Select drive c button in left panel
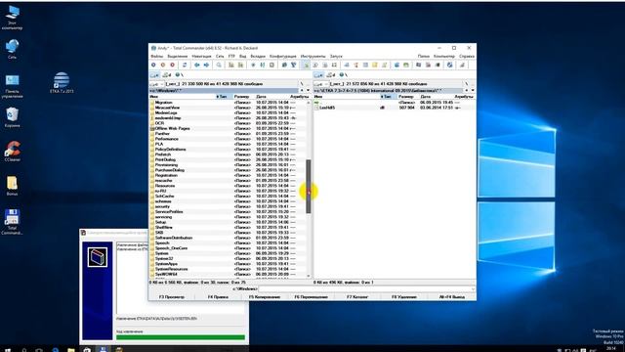Image resolution: width=625 pixels, height=352 pixels. 154,75
